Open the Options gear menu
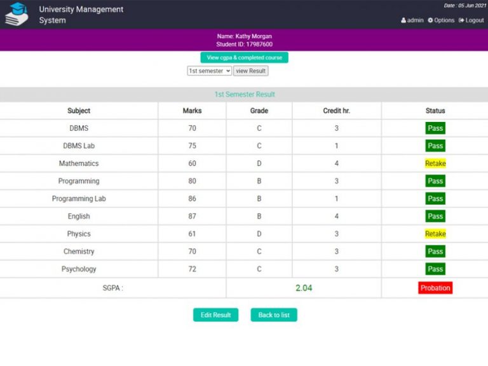Image resolution: width=488 pixels, height=366 pixels. point(441,20)
